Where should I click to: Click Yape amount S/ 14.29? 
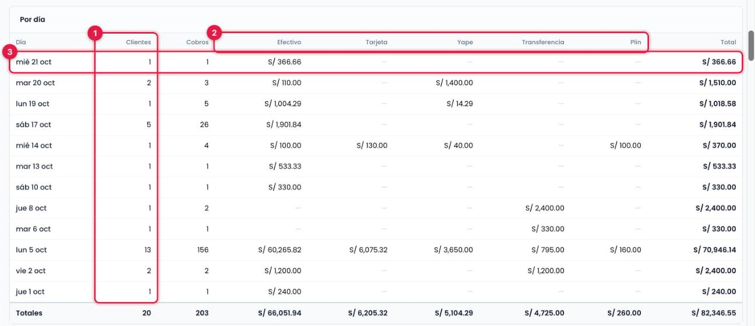[x=460, y=104]
